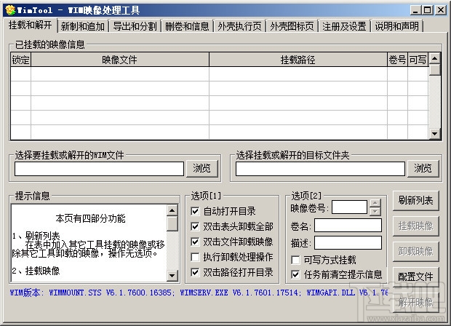Click the WIM版本 status text

[199, 293]
